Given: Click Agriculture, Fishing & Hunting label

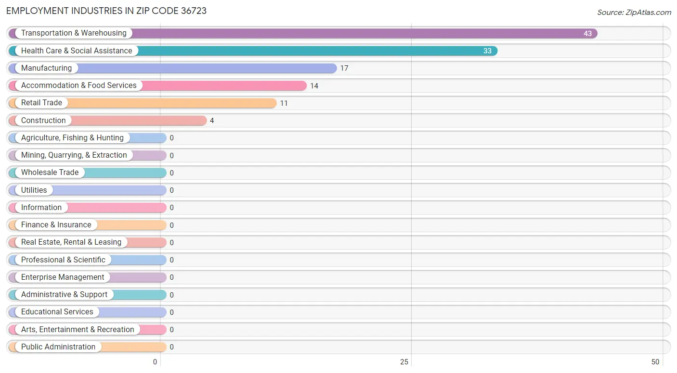Looking at the screenshot, I should point(72,138).
